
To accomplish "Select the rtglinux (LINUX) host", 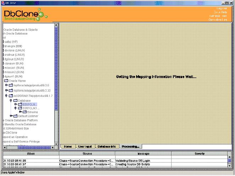I will pyautogui.click(x=14, y=59).
